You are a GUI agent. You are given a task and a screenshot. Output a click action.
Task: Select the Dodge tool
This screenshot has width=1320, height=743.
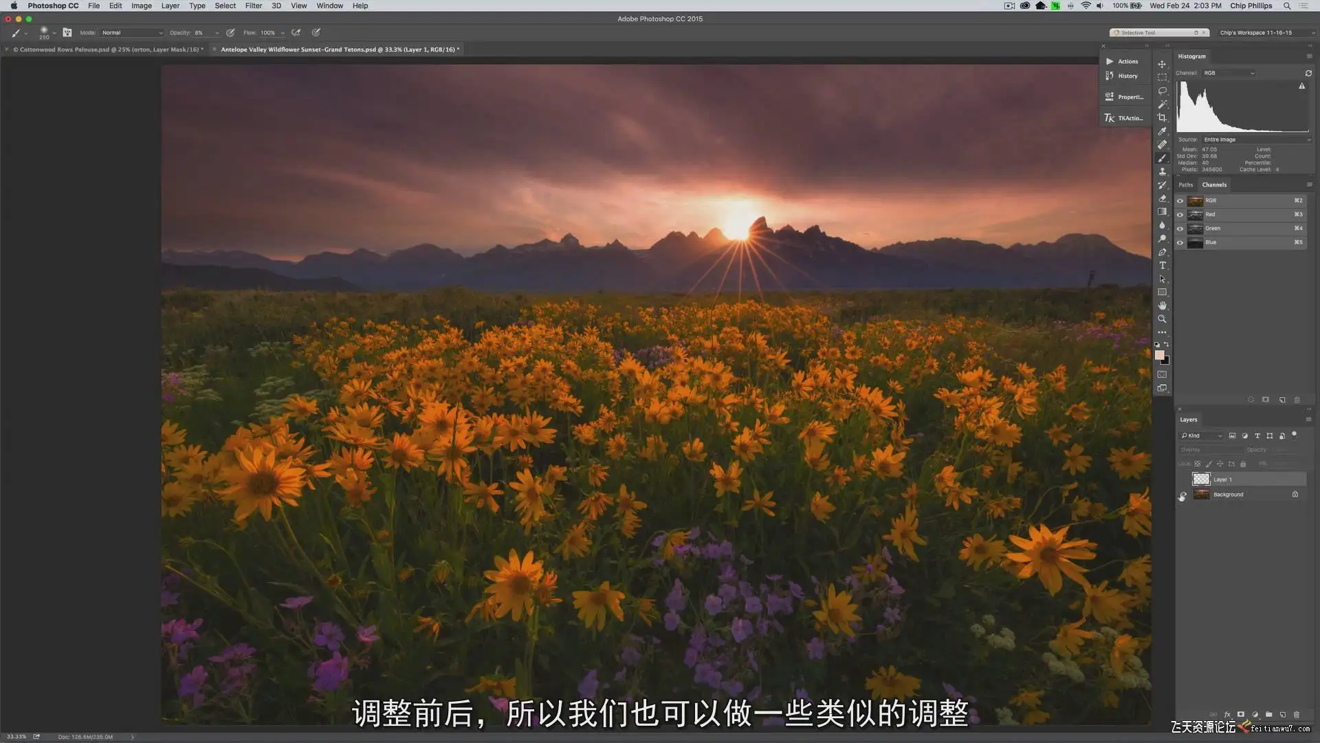tap(1162, 239)
